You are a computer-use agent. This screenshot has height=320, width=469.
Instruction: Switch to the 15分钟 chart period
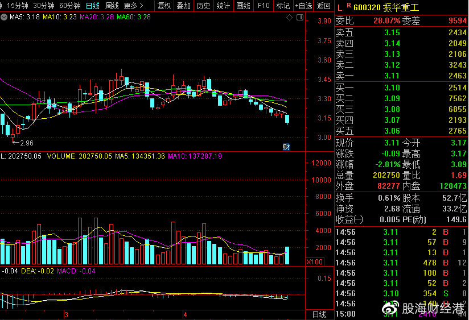click(x=17, y=6)
